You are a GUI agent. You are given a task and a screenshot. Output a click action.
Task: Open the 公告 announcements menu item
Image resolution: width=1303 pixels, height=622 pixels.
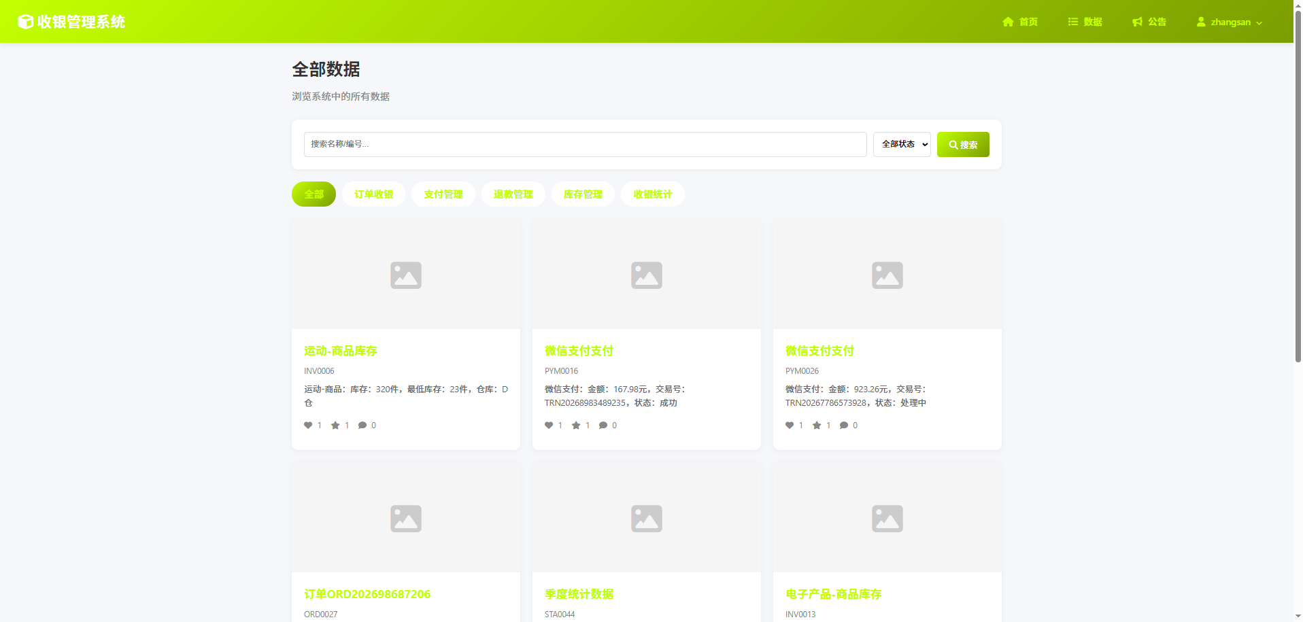tap(1149, 22)
